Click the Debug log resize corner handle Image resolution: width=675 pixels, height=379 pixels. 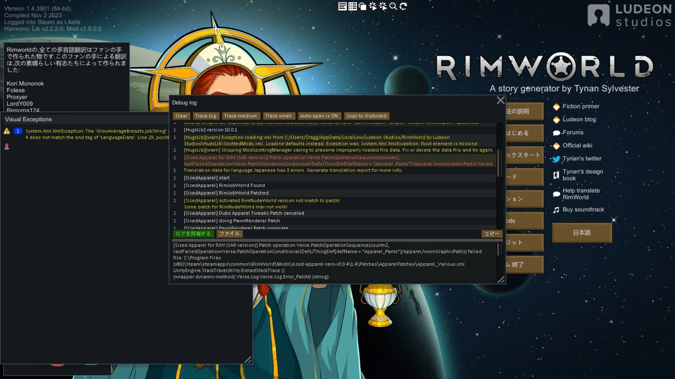click(x=501, y=279)
